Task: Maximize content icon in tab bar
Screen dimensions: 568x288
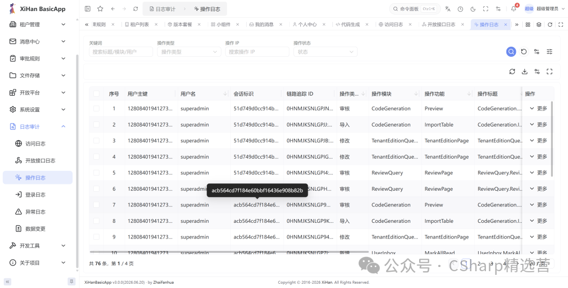Action: (x=561, y=25)
